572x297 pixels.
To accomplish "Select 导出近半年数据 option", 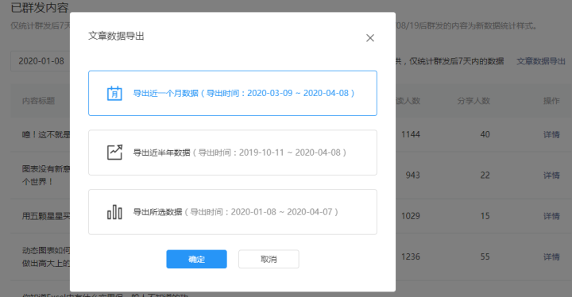I will 232,152.
